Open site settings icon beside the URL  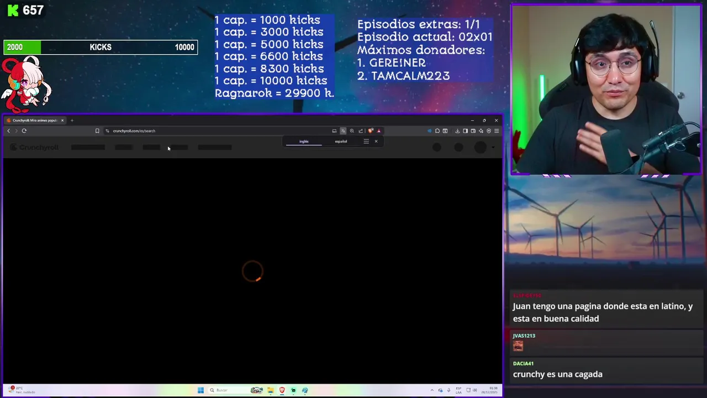(107, 131)
